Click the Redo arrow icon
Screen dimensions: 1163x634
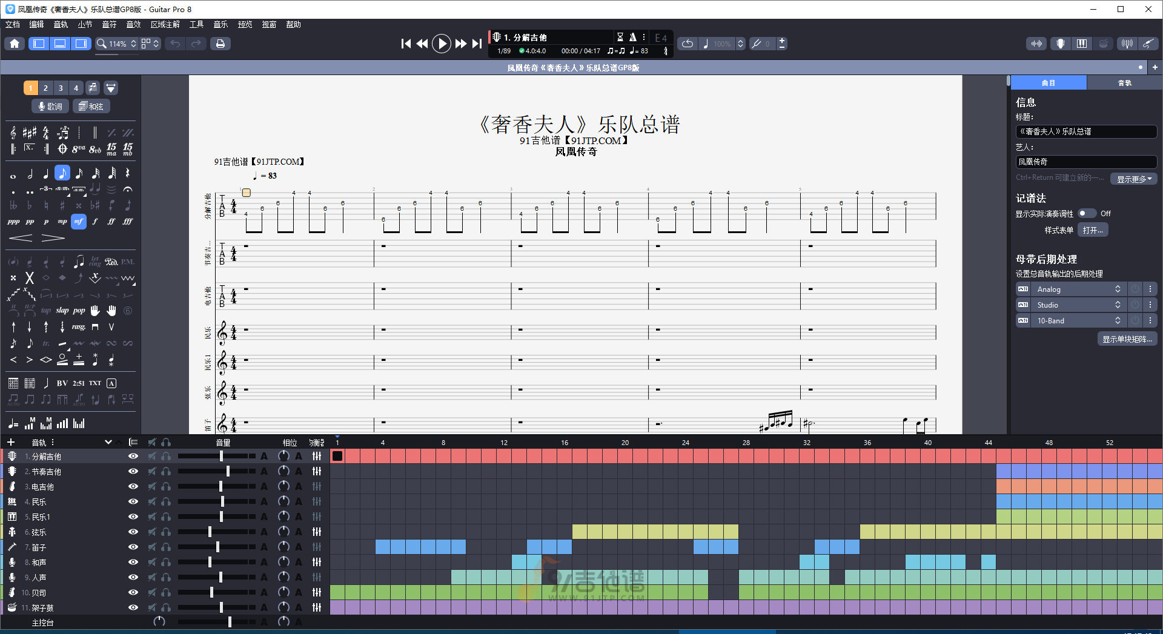pyautogui.click(x=196, y=44)
